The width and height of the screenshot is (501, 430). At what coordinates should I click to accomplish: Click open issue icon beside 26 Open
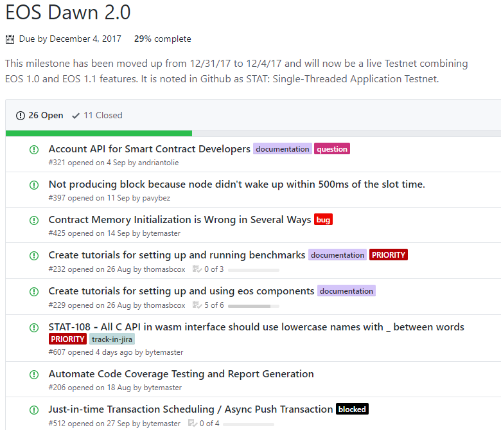[21, 116]
